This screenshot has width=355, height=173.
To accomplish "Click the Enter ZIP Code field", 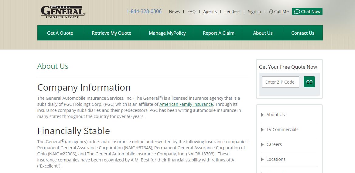I will tap(281, 82).
